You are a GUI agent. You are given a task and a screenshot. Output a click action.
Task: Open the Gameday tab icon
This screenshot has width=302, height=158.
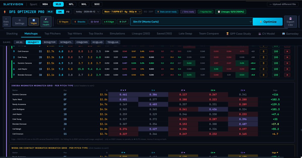pyautogui.click(x=290, y=34)
